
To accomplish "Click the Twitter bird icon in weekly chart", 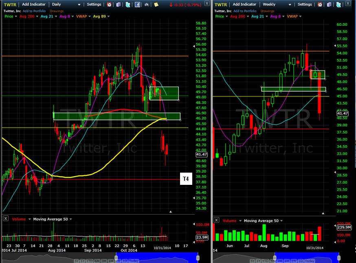I will coord(338,4).
